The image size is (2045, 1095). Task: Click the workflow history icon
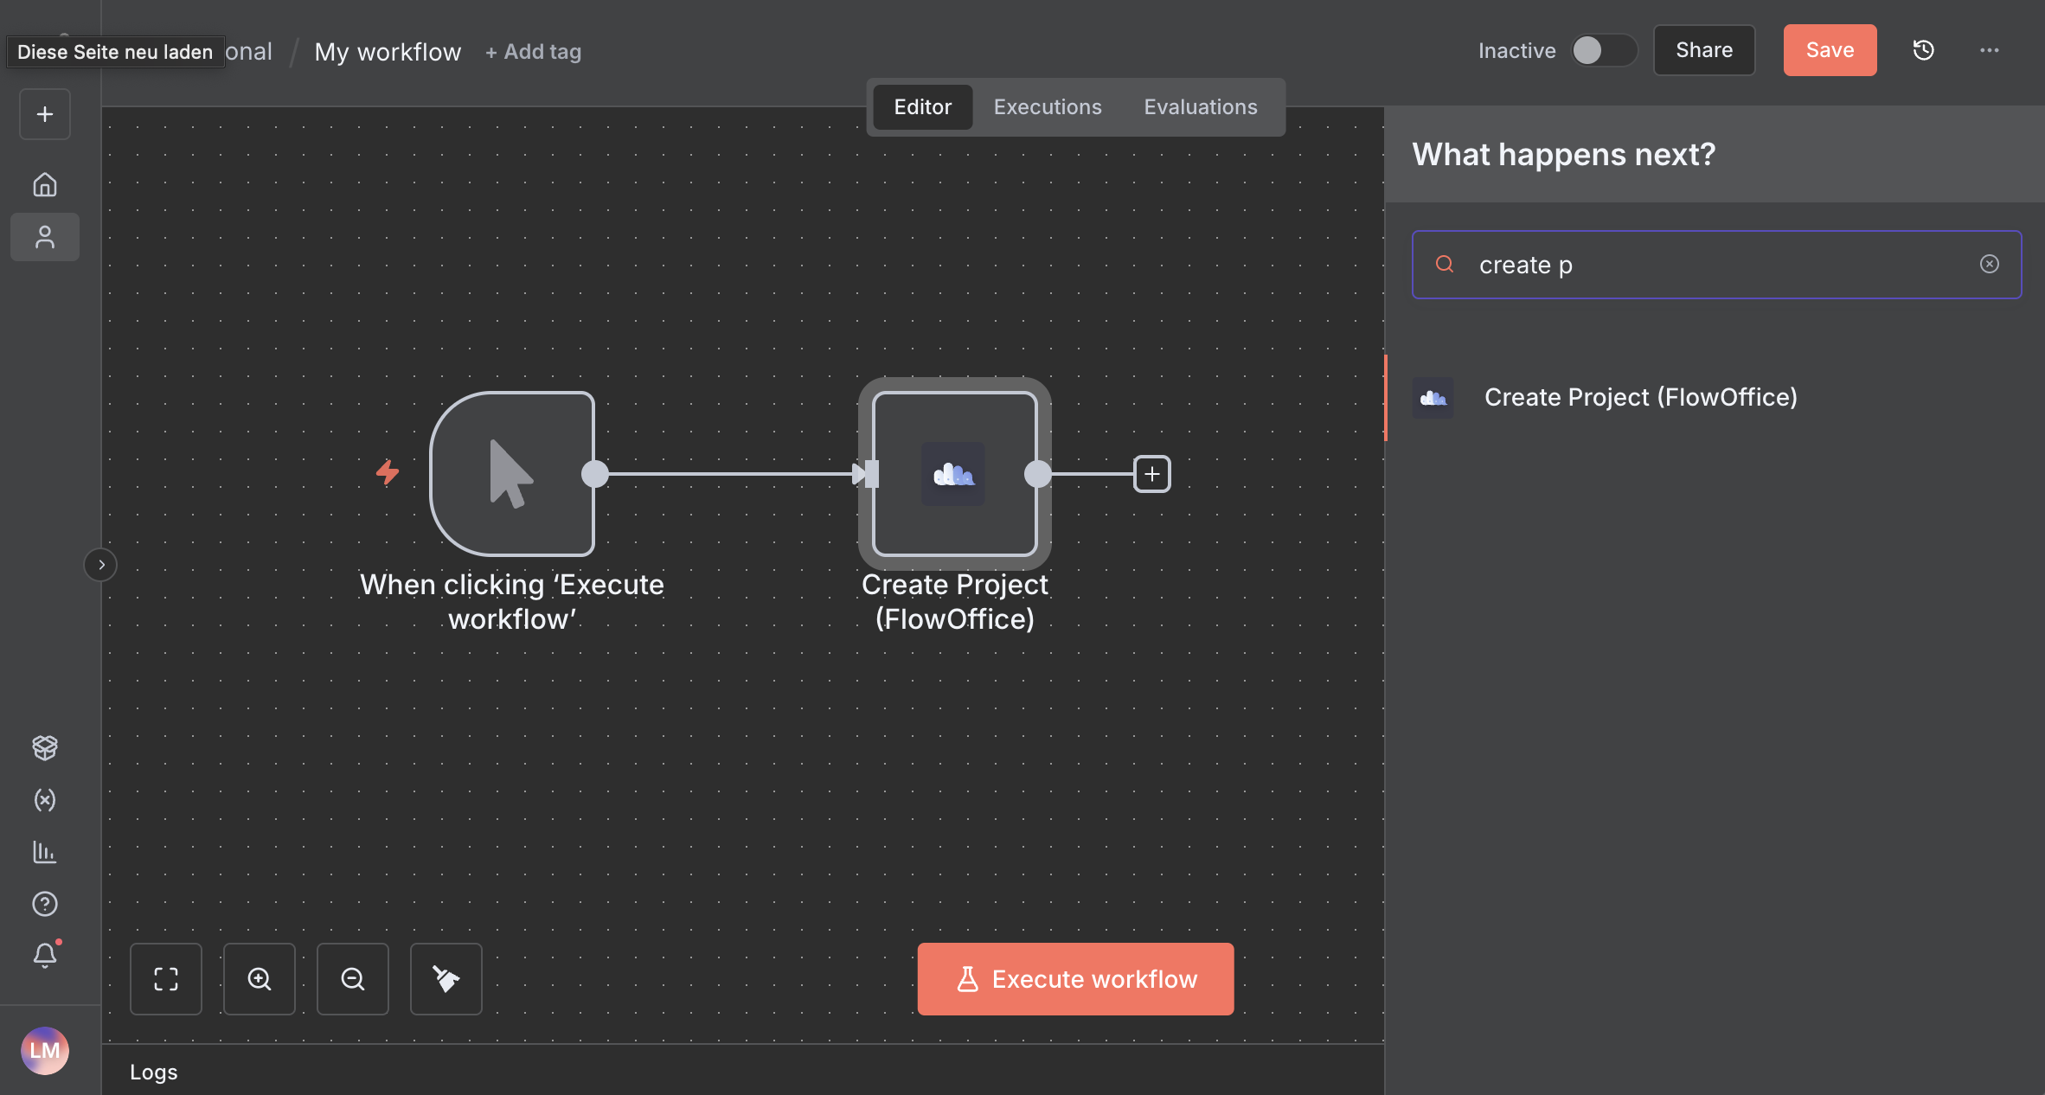[1923, 50]
